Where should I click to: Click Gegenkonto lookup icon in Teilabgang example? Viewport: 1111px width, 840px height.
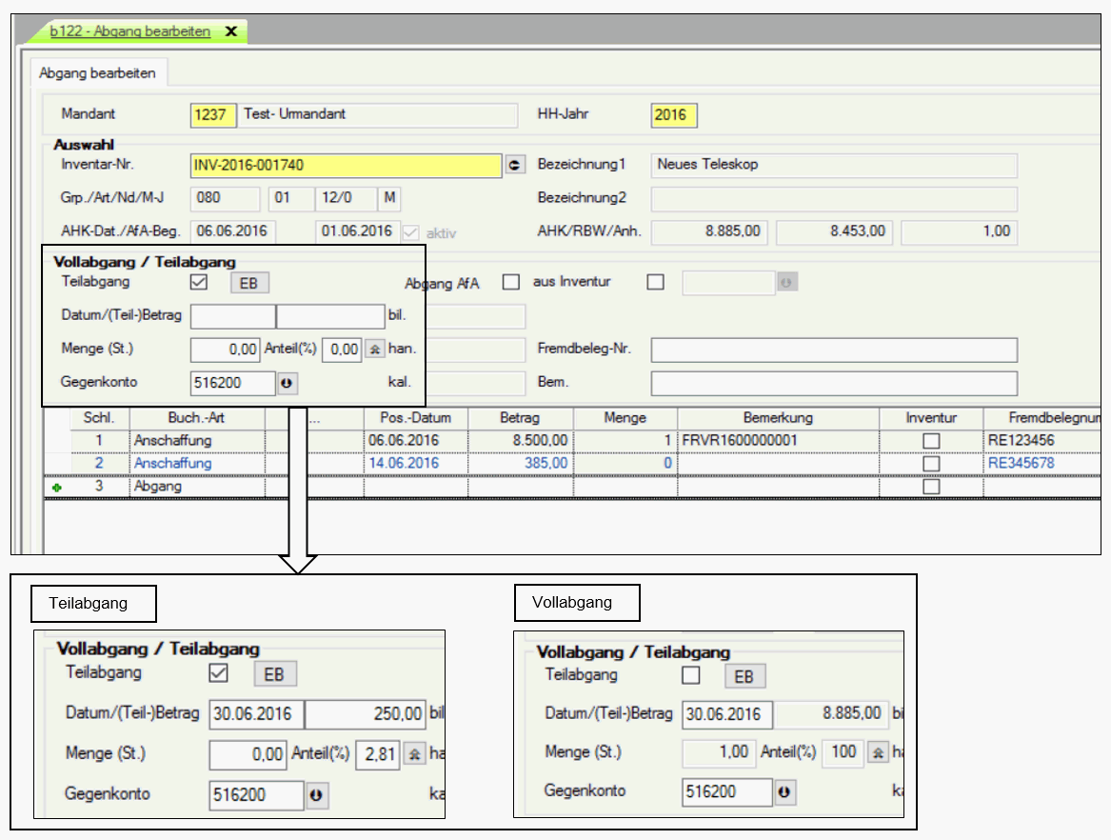pos(317,794)
